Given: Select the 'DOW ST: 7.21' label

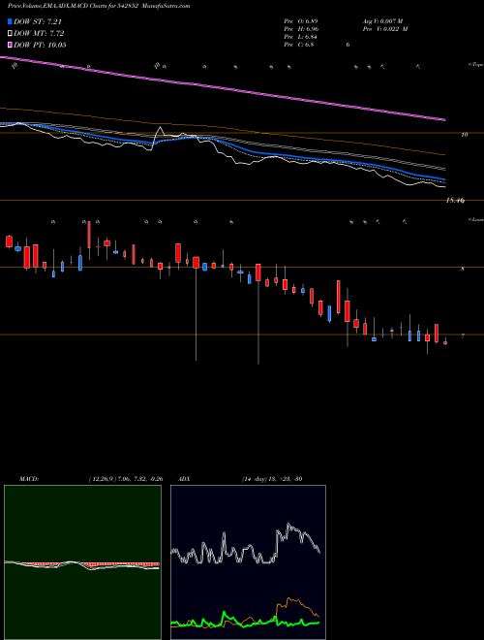Looking at the screenshot, I should click(38, 21).
